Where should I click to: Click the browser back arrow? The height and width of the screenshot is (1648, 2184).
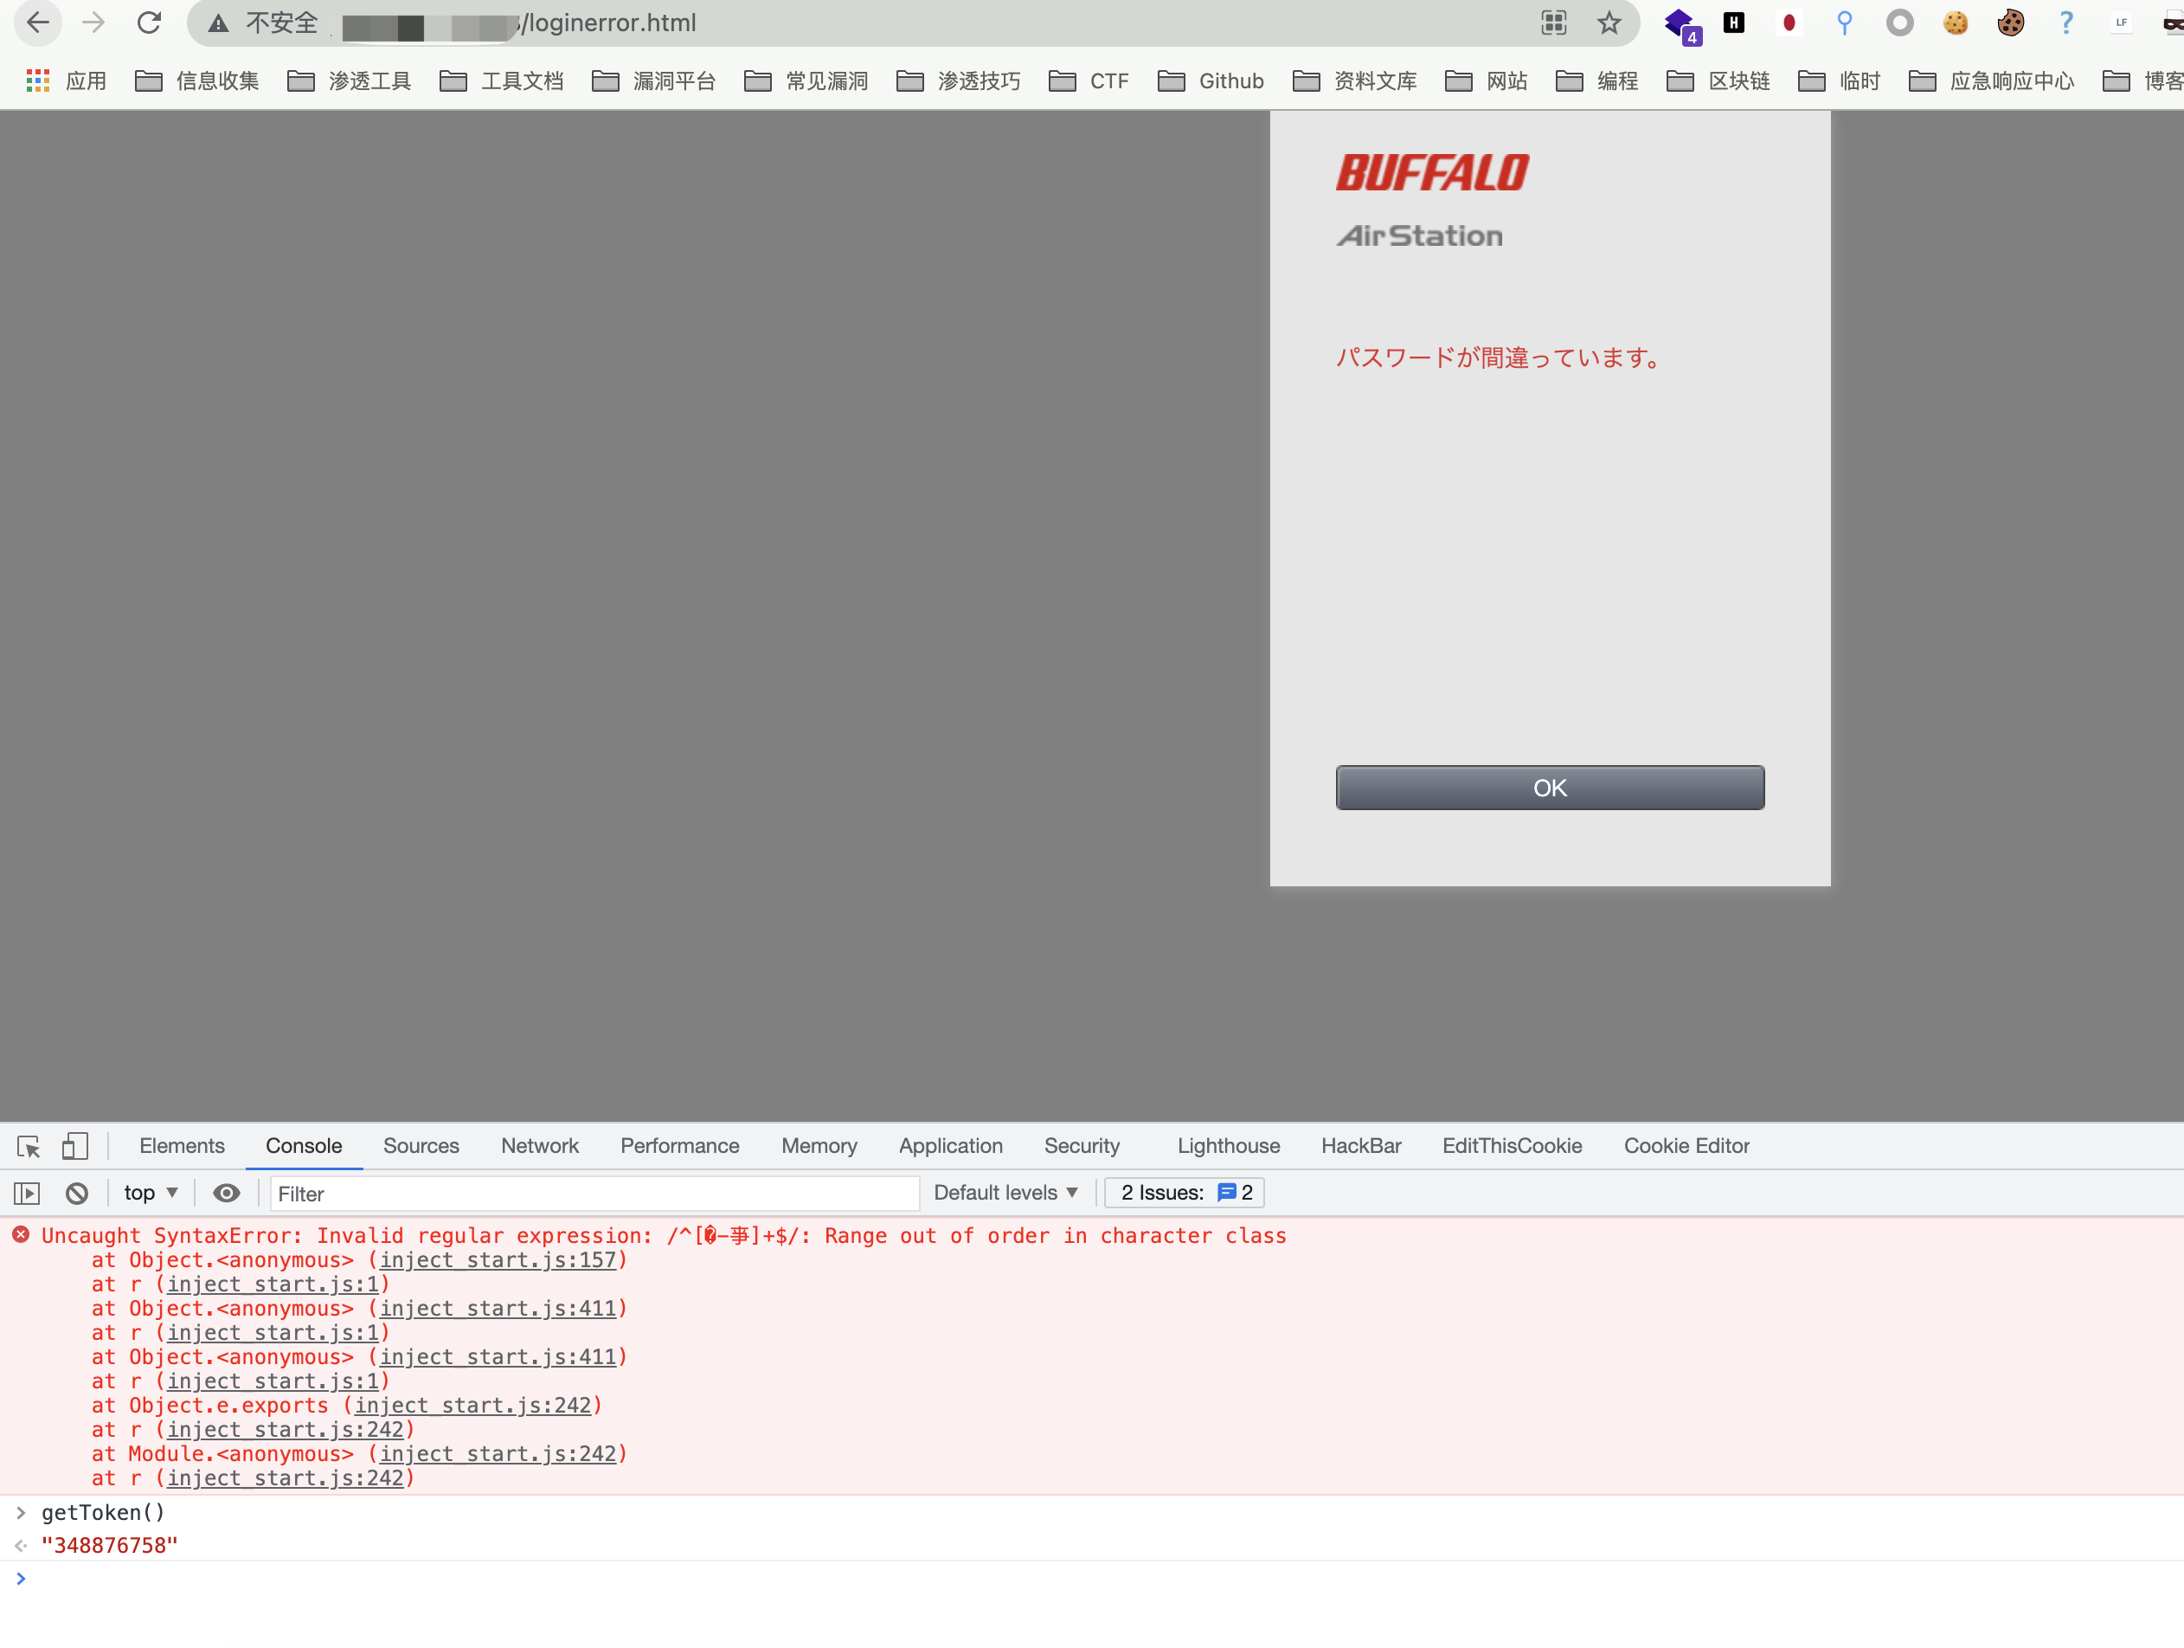[37, 23]
